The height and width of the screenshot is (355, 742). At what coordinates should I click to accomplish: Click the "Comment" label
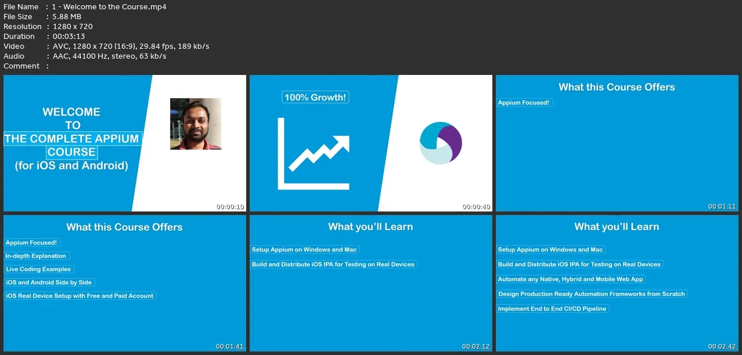pyautogui.click(x=21, y=66)
